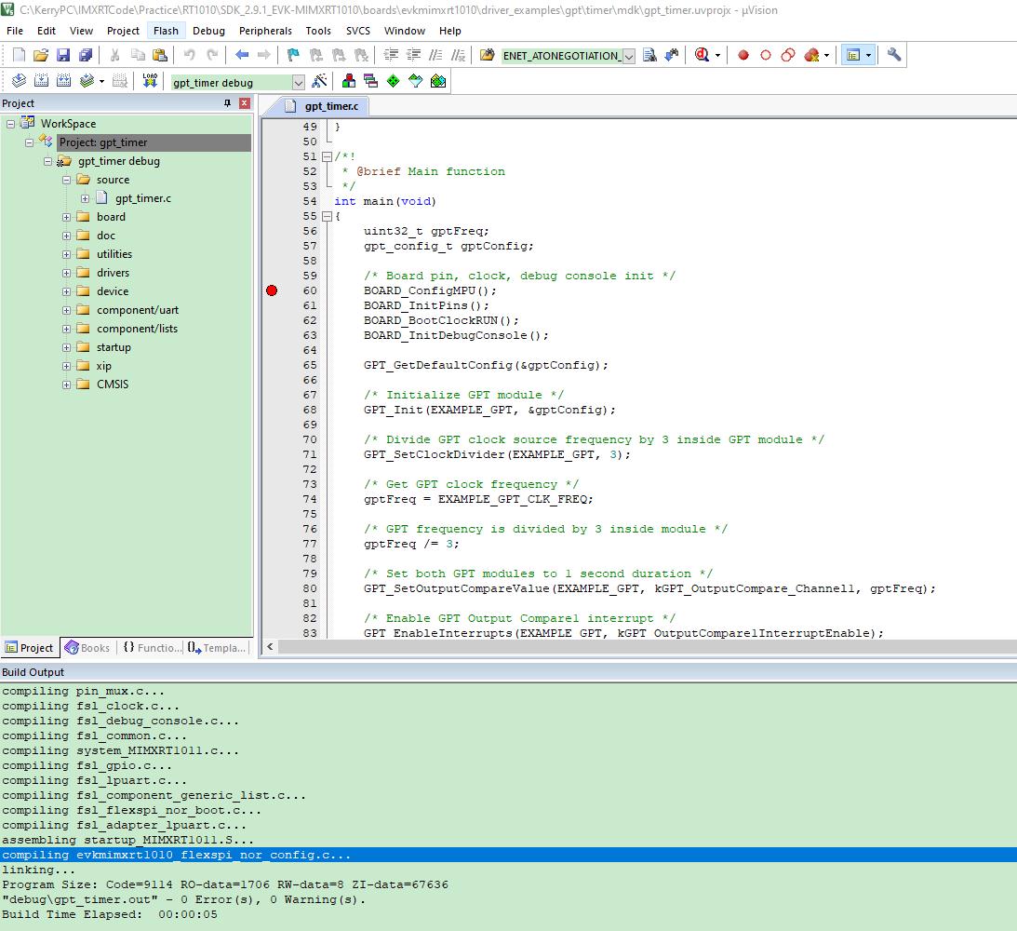1017x931 pixels.
Task: Click the Insert Bookmark flag icon
Action: click(293, 55)
